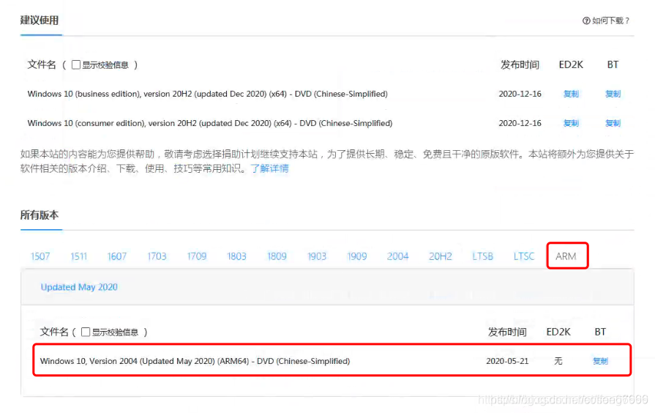
Task: Select the Windows 10 business edition filename
Action: 207,94
